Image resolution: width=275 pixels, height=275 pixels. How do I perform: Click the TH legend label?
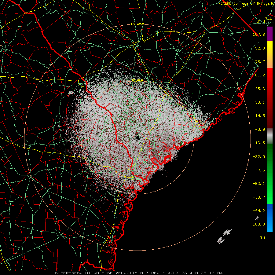click(262, 238)
